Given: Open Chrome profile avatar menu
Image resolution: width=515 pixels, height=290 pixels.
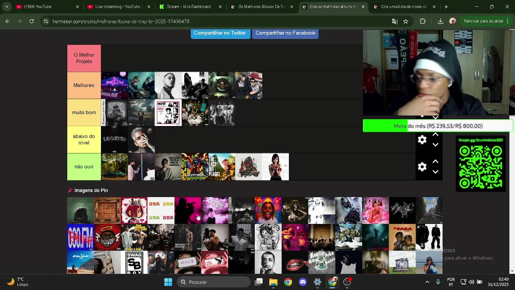Looking at the screenshot, I should [x=453, y=21].
